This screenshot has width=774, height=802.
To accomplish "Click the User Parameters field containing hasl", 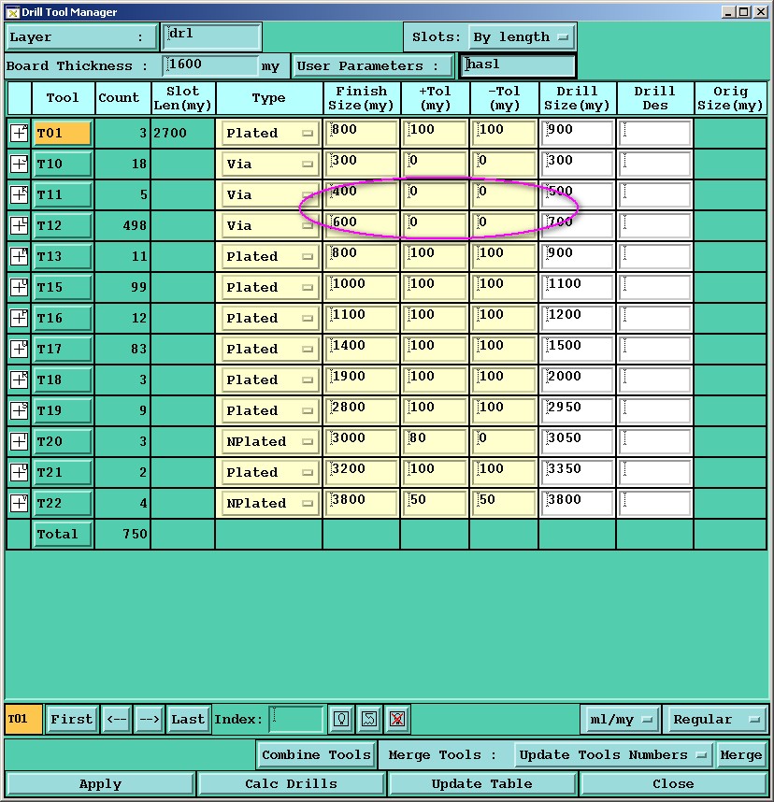I will click(518, 66).
